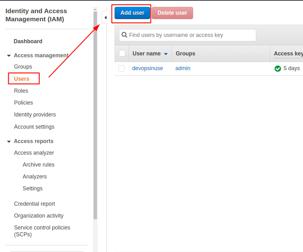Focus the Find users search field
This screenshot has width=303, height=252.
(x=187, y=35)
